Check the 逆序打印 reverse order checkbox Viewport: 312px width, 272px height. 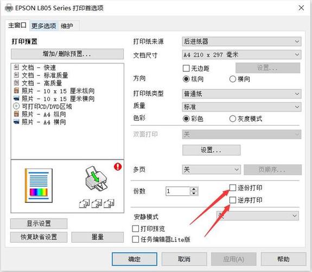tap(233, 200)
